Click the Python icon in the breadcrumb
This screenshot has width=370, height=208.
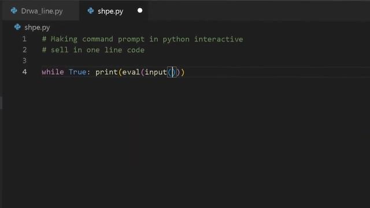pyautogui.click(x=17, y=27)
